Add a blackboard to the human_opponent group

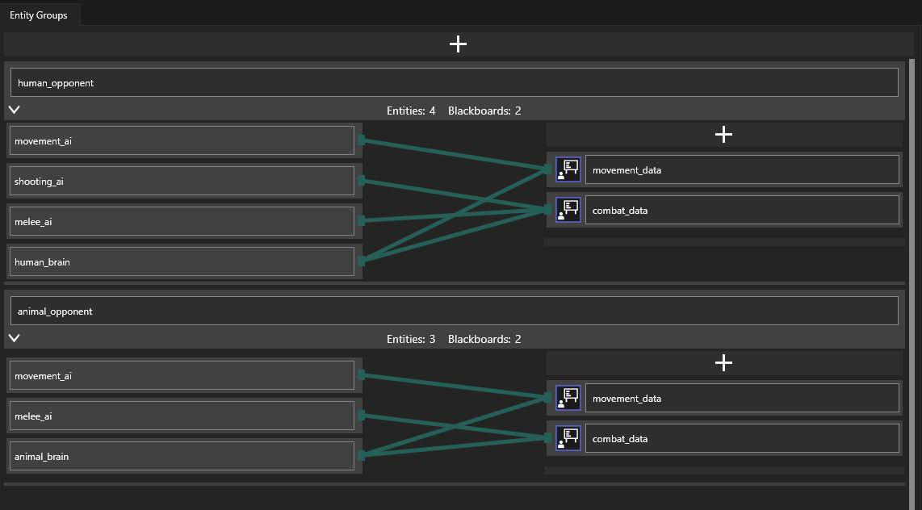[x=723, y=135]
